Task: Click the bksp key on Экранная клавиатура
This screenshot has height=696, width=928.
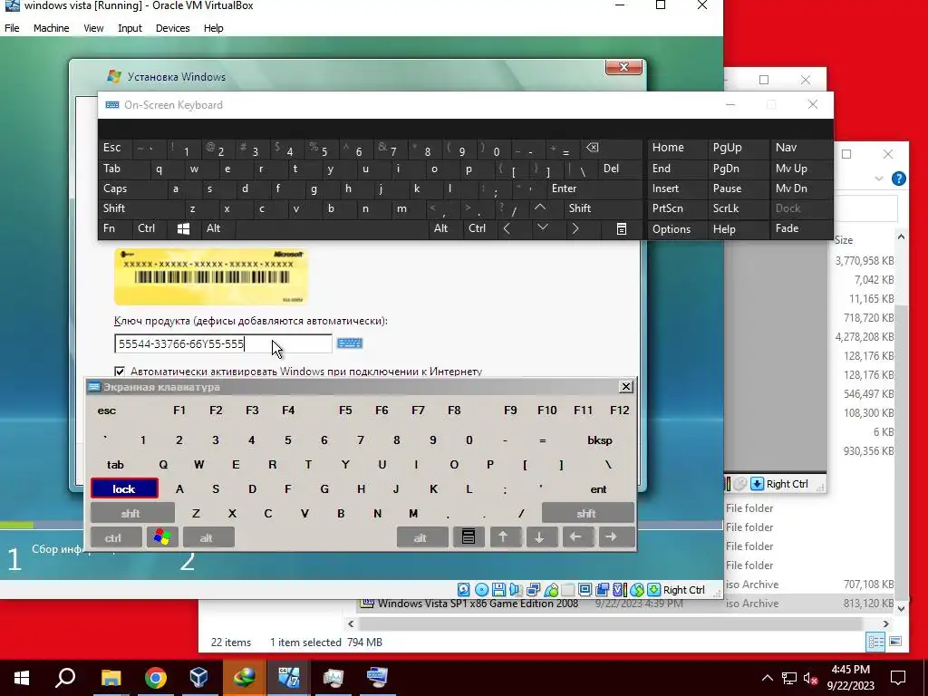Action: (600, 440)
